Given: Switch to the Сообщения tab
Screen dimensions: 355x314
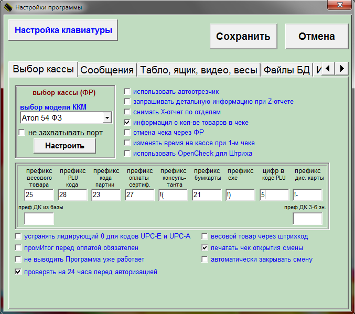Looking at the screenshot, I should pos(107,70).
